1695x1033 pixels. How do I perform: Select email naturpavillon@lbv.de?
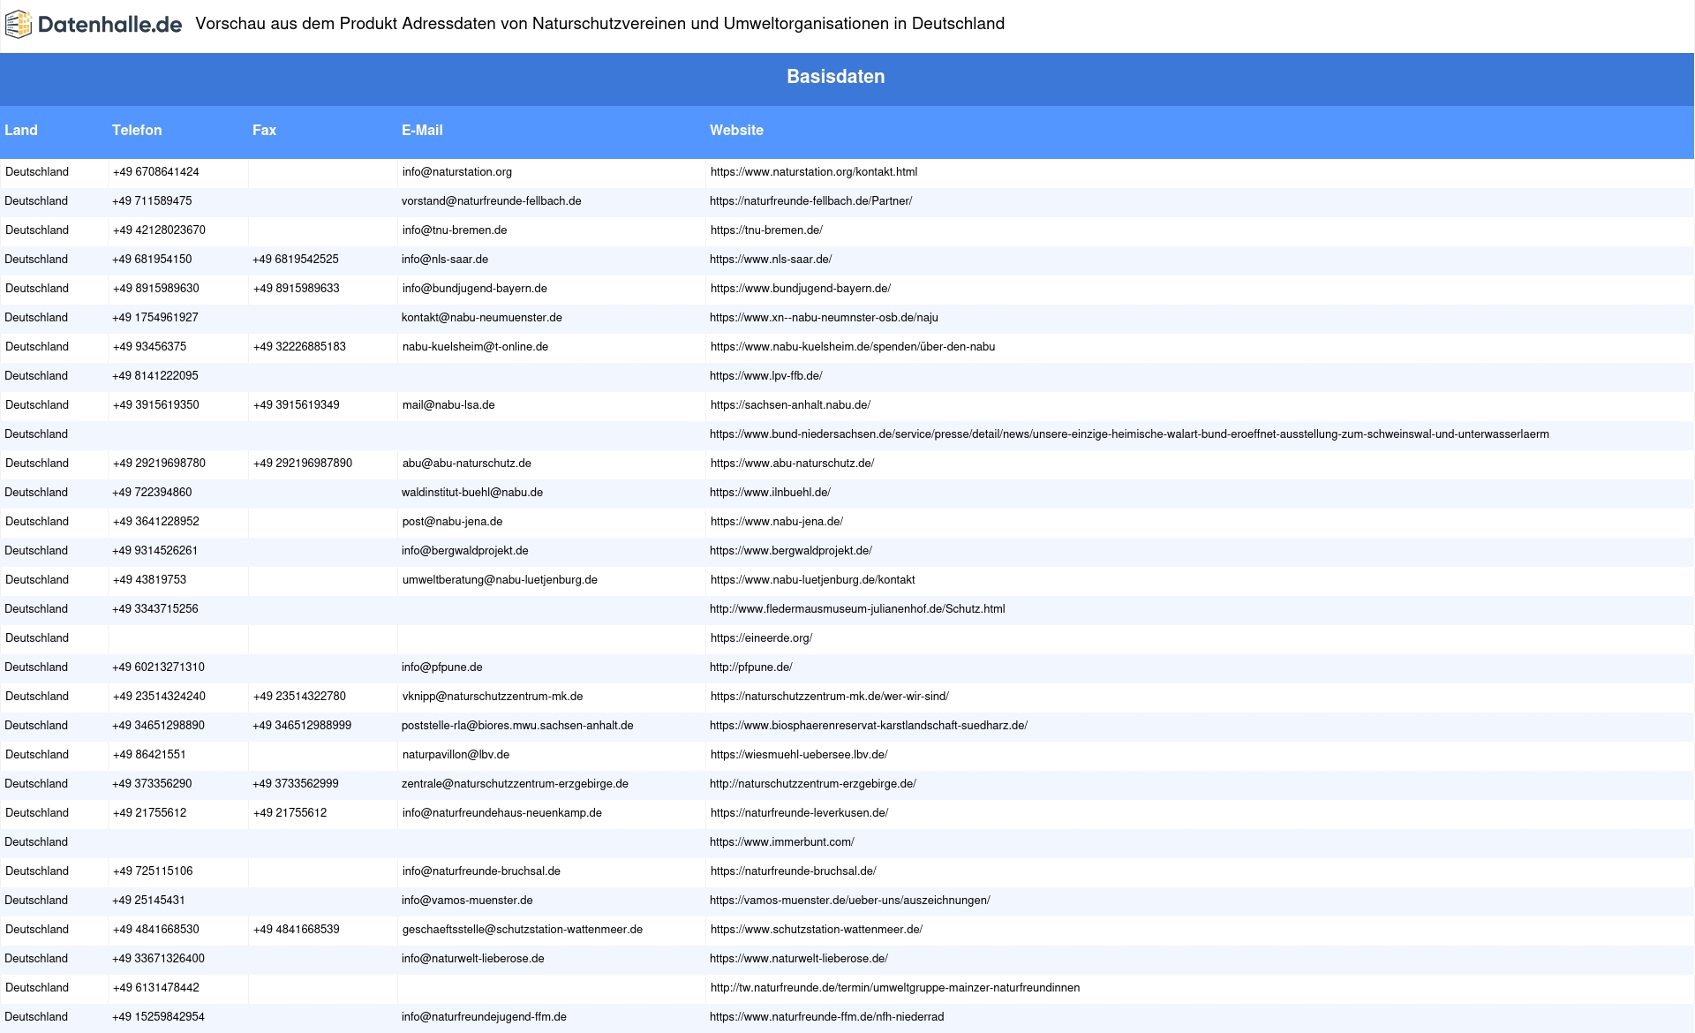coord(456,755)
